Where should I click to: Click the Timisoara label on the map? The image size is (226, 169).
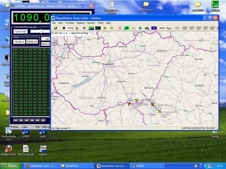click(152, 115)
